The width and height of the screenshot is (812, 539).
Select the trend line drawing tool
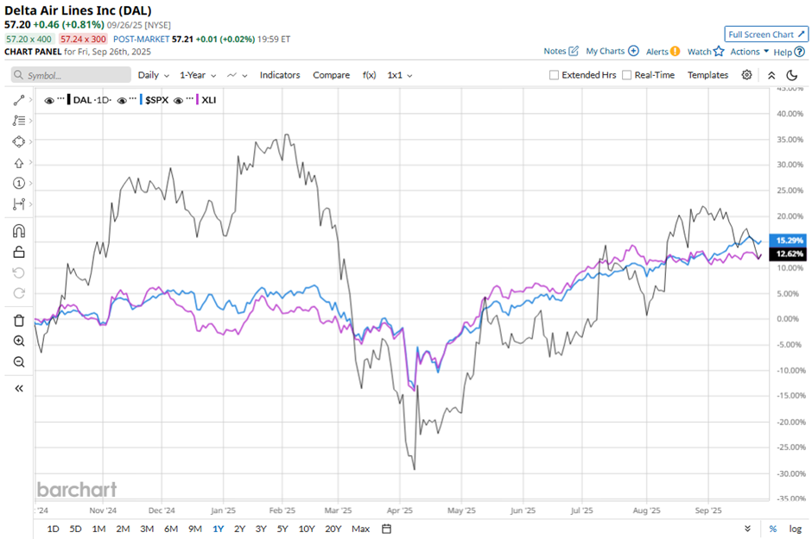pos(19,100)
